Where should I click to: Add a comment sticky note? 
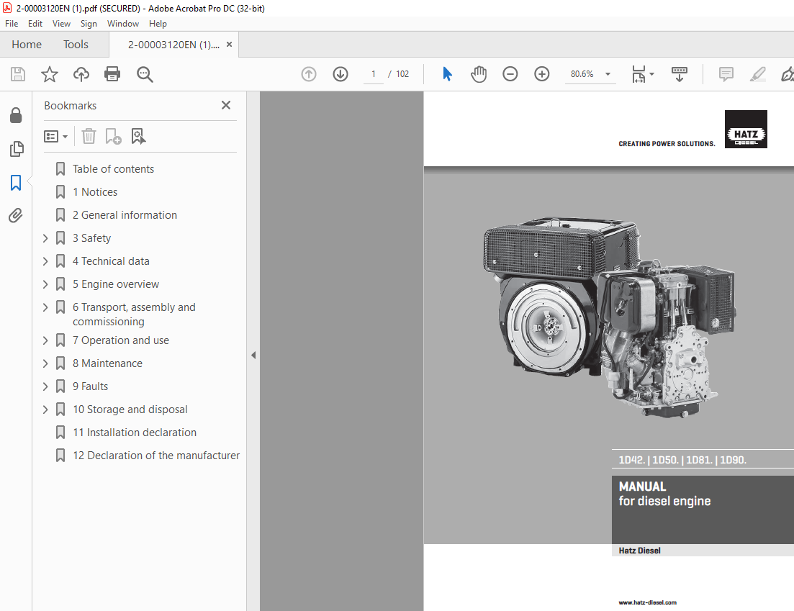click(726, 74)
